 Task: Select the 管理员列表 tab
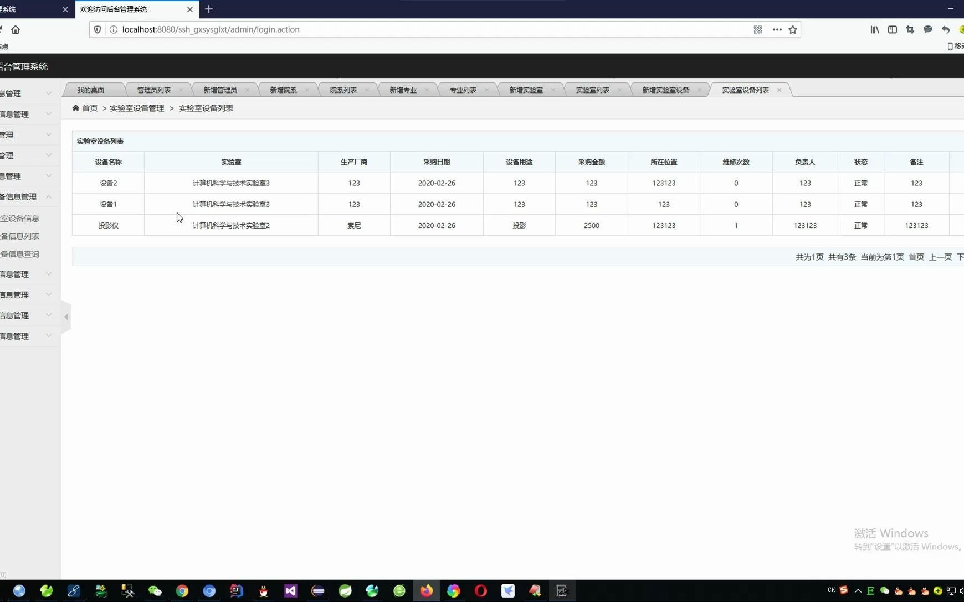(153, 90)
